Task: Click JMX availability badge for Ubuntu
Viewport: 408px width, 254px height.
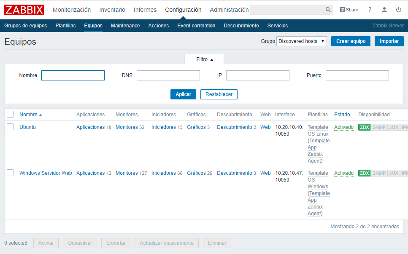Action: (x=394, y=127)
